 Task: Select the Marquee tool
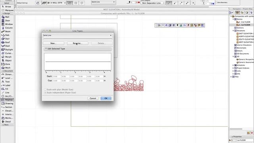(7, 10)
